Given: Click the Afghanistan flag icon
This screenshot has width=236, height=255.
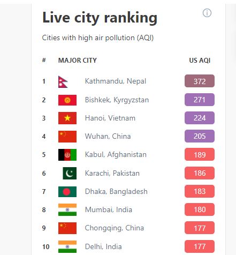Looking at the screenshot, I should 67,155.
